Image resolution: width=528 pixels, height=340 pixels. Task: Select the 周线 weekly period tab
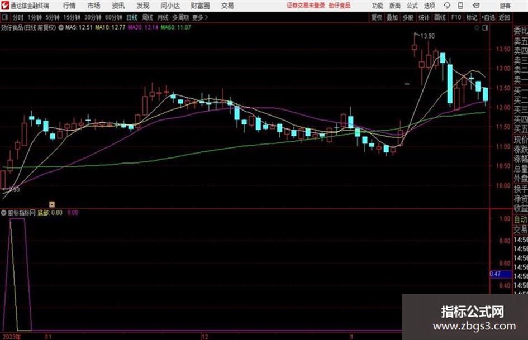(x=148, y=17)
